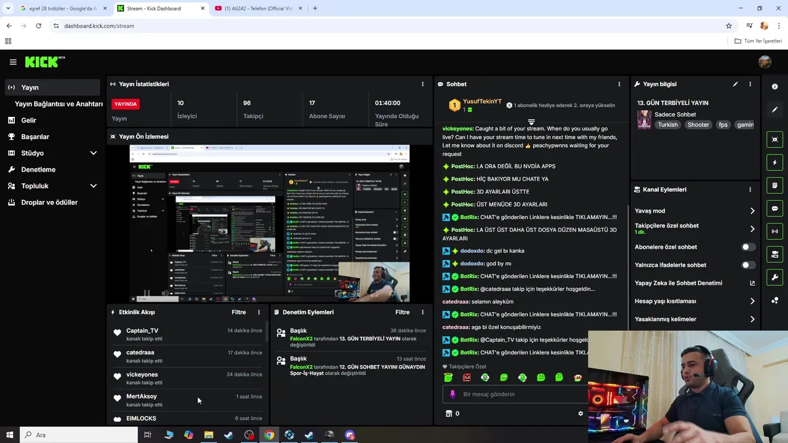Image resolution: width=788 pixels, height=443 pixels.
Task: Edit stream info with the pencil in Yayın bilgisi
Action: coord(735,84)
